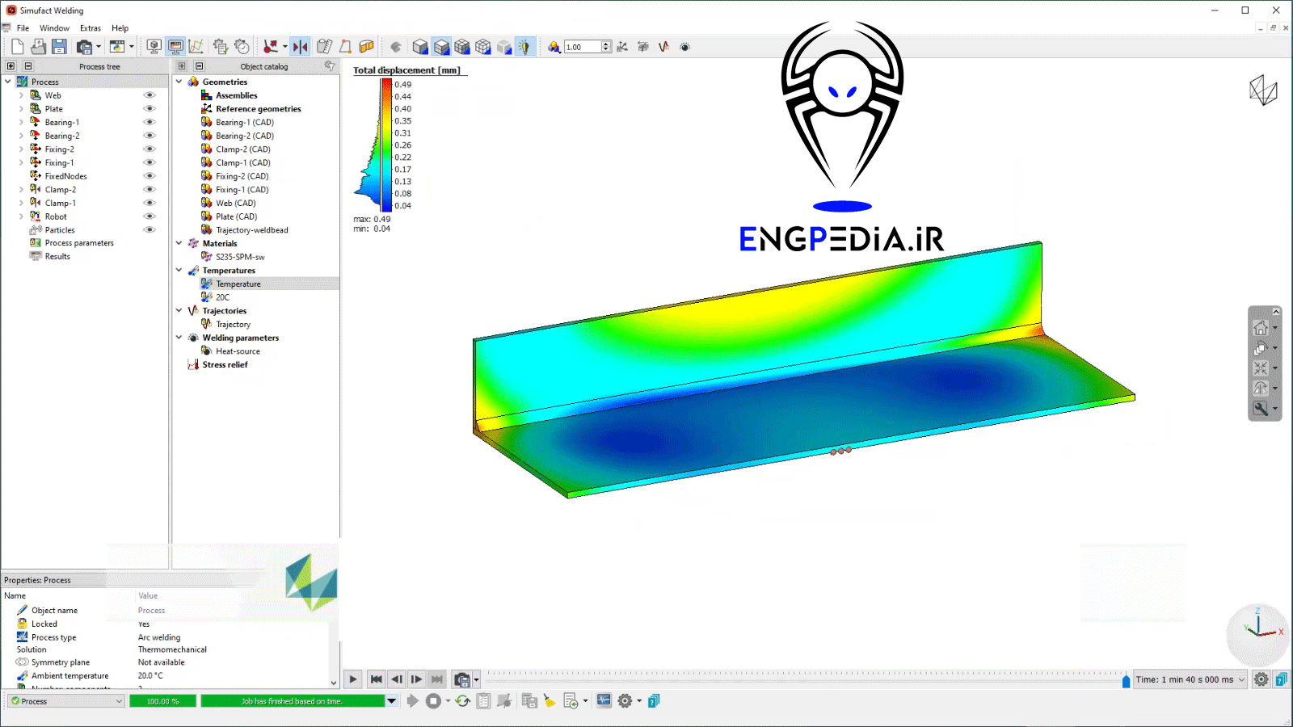Screen dimensions: 1293x727
Task: Click the fit-to-view icon in the right panel
Action: coord(1261,368)
